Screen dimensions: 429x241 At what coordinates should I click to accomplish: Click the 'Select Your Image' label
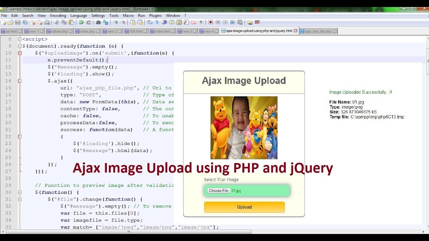click(221, 179)
